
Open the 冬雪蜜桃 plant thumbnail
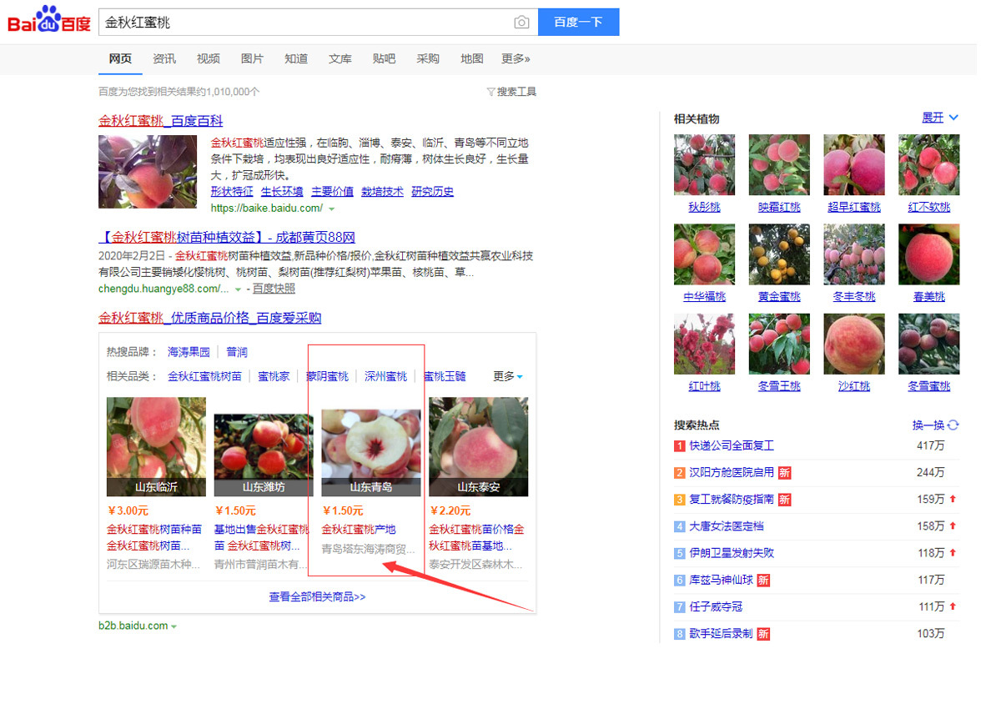tap(929, 344)
